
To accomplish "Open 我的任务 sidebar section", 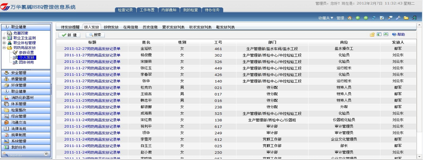I will click(x=26, y=147).
